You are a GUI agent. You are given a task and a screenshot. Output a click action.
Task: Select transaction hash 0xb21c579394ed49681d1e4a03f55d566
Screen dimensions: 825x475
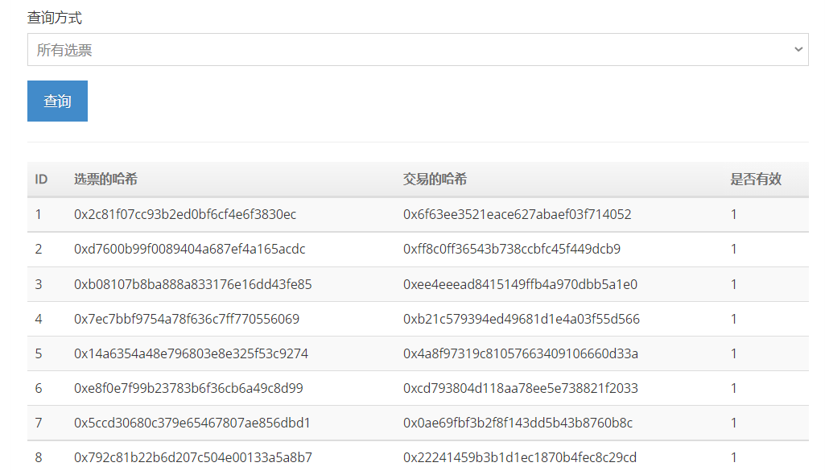[522, 319]
